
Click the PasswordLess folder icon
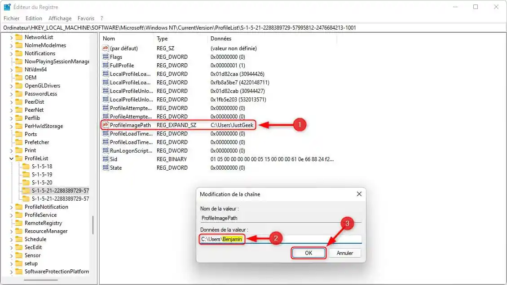point(19,93)
